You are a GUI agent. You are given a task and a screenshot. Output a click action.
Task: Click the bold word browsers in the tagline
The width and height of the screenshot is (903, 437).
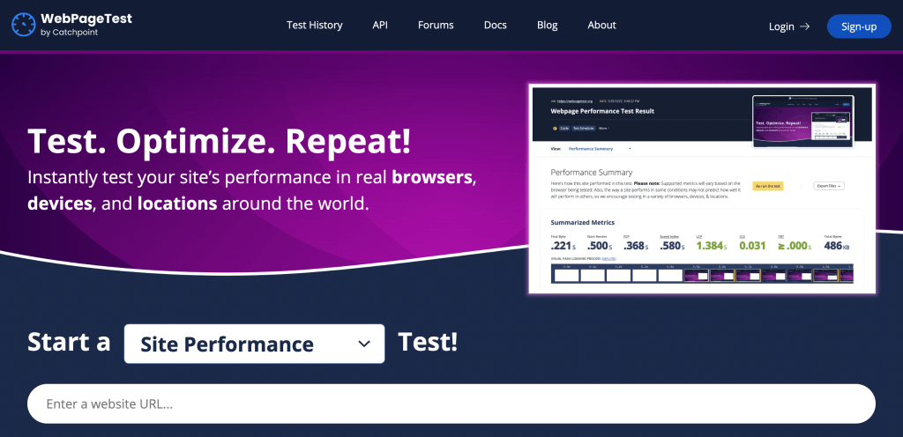pyautogui.click(x=432, y=178)
